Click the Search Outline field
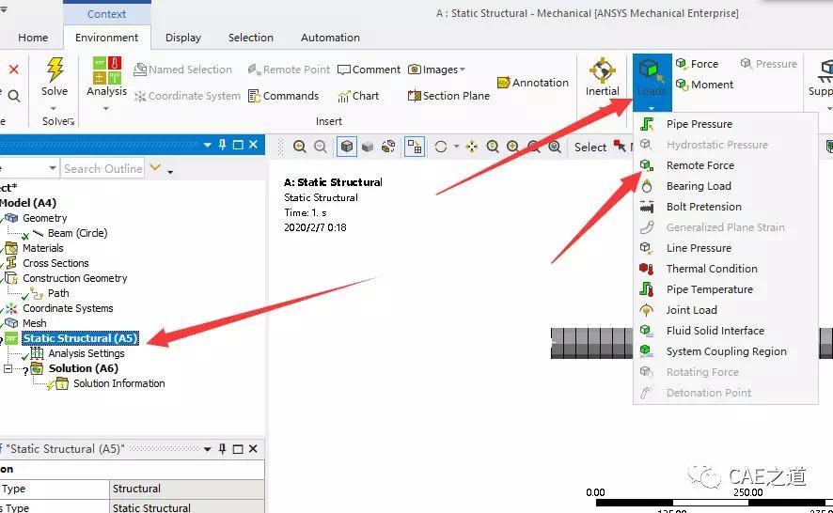 pyautogui.click(x=102, y=168)
